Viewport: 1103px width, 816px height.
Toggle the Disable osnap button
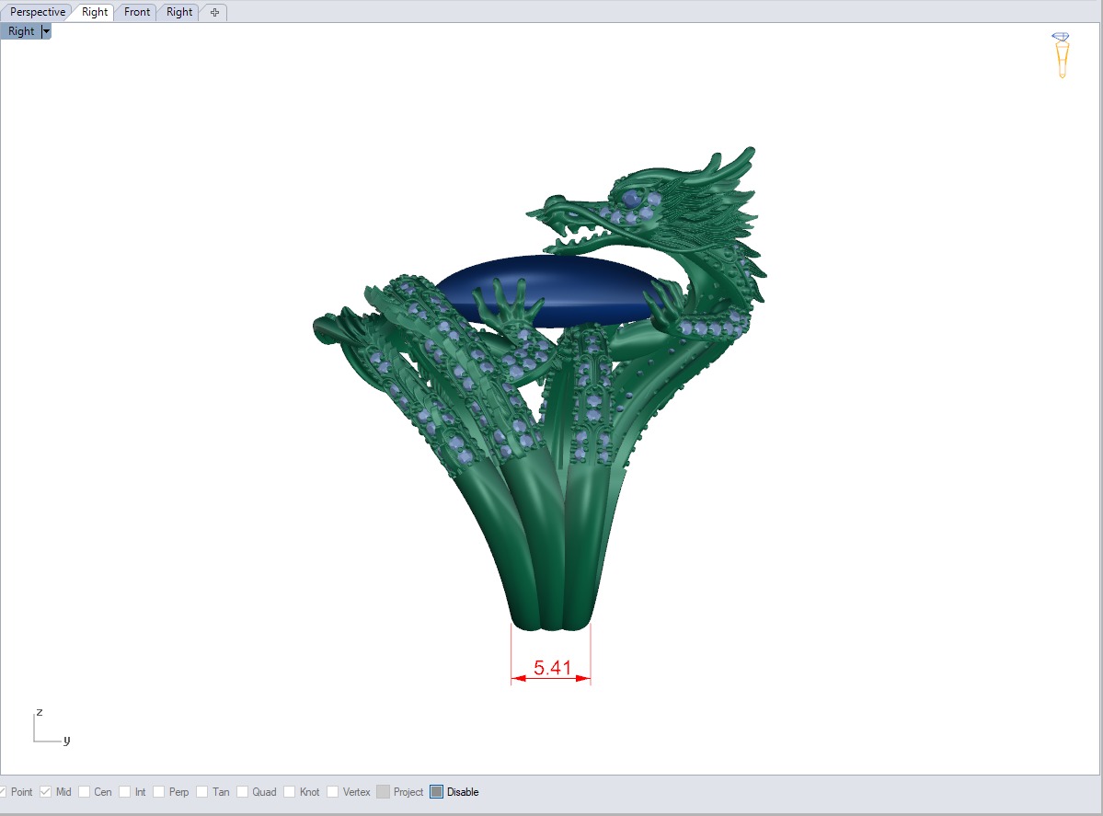click(437, 792)
